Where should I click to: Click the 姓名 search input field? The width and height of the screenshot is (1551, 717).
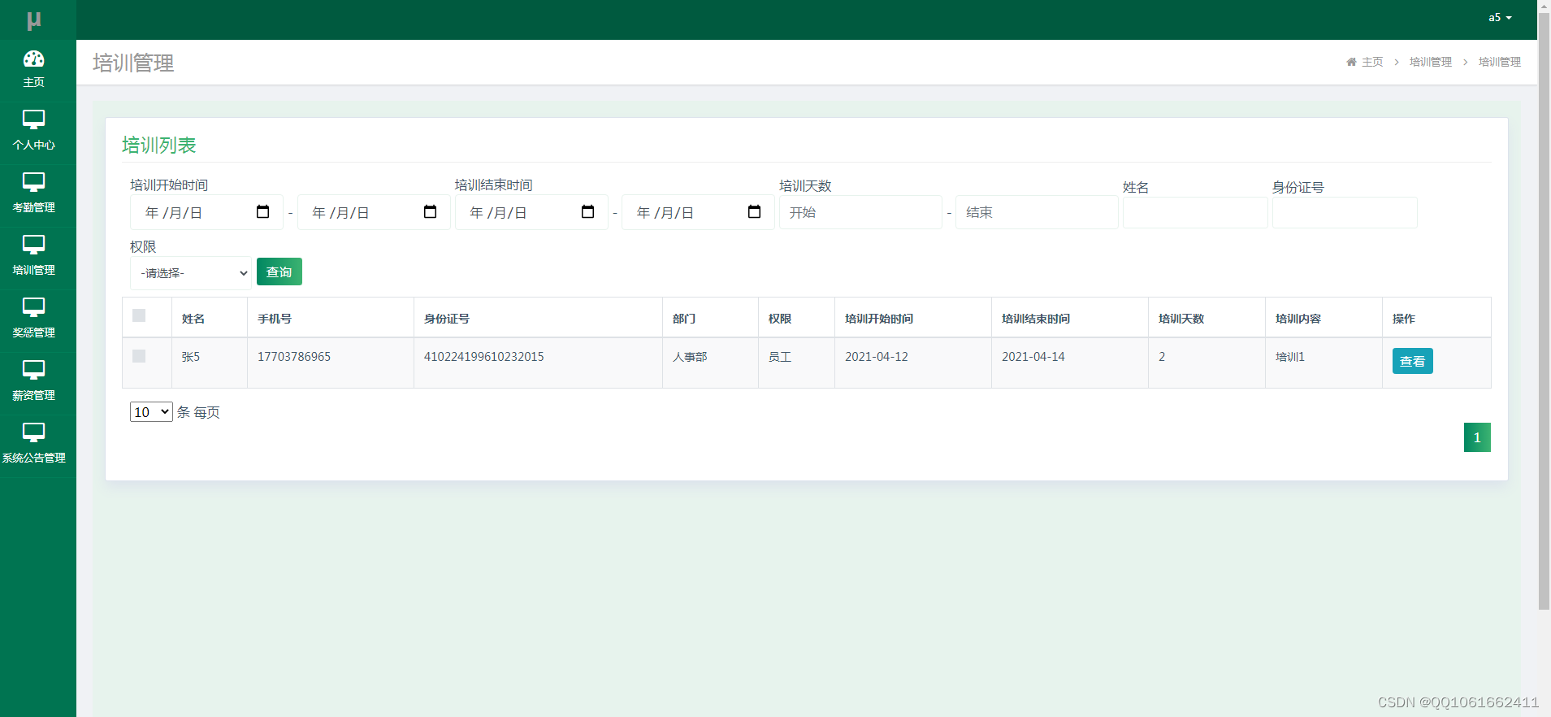pyautogui.click(x=1195, y=212)
